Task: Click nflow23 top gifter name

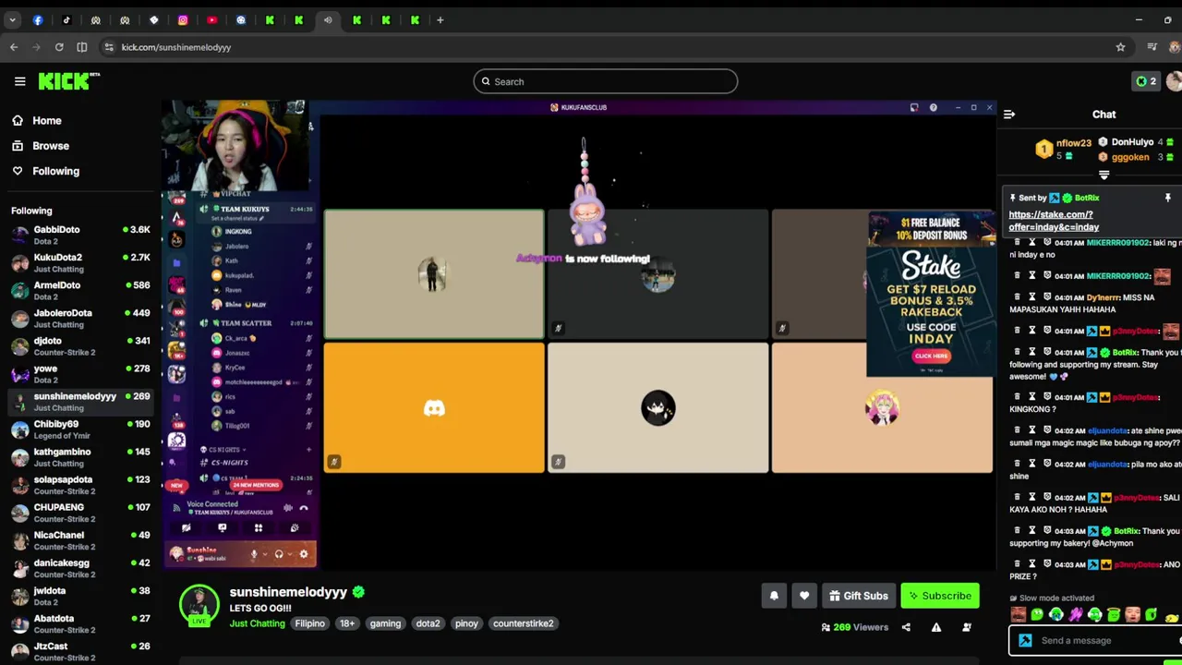Action: tap(1074, 143)
